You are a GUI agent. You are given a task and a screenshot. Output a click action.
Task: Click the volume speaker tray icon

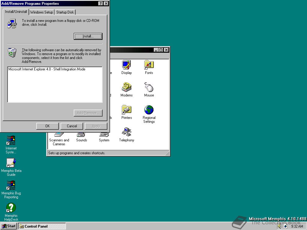pyautogui.click(x=280, y=226)
